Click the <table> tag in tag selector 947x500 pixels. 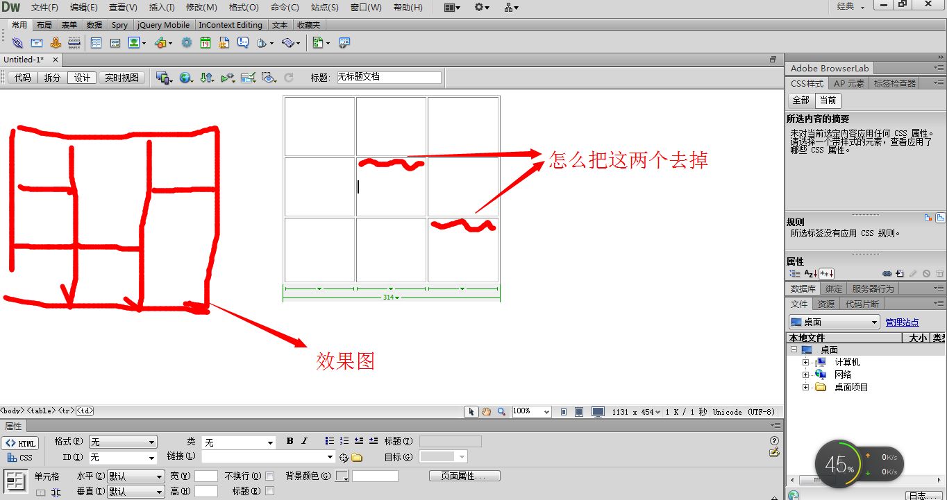pyautogui.click(x=41, y=411)
